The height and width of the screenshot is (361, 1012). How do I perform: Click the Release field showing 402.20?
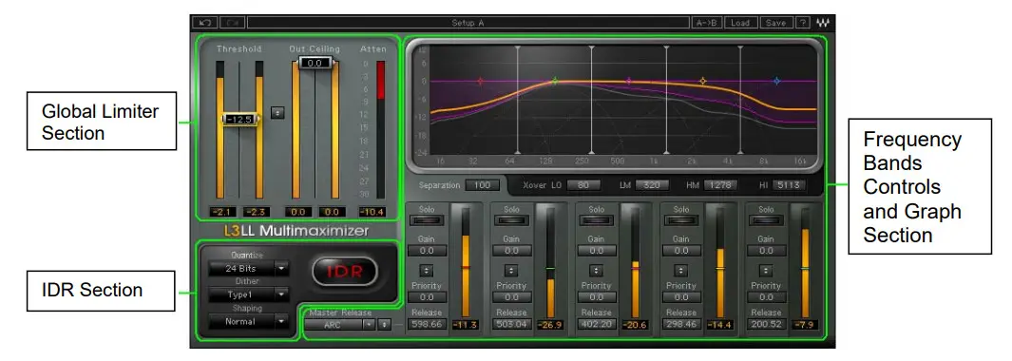pos(597,324)
